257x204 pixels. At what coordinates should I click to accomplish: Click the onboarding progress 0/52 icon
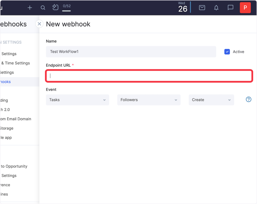55,8
